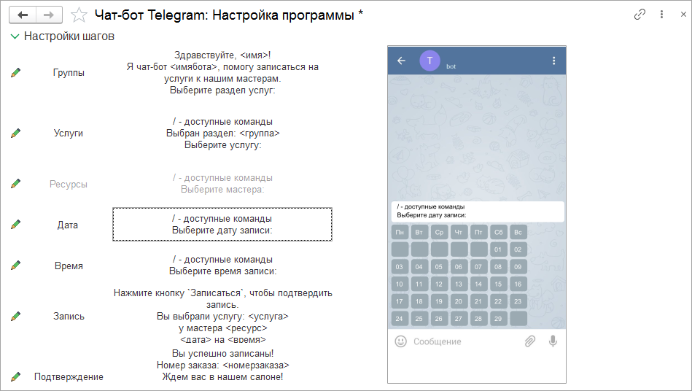Go forward using the right arrow button
The image size is (692, 391).
point(49,15)
